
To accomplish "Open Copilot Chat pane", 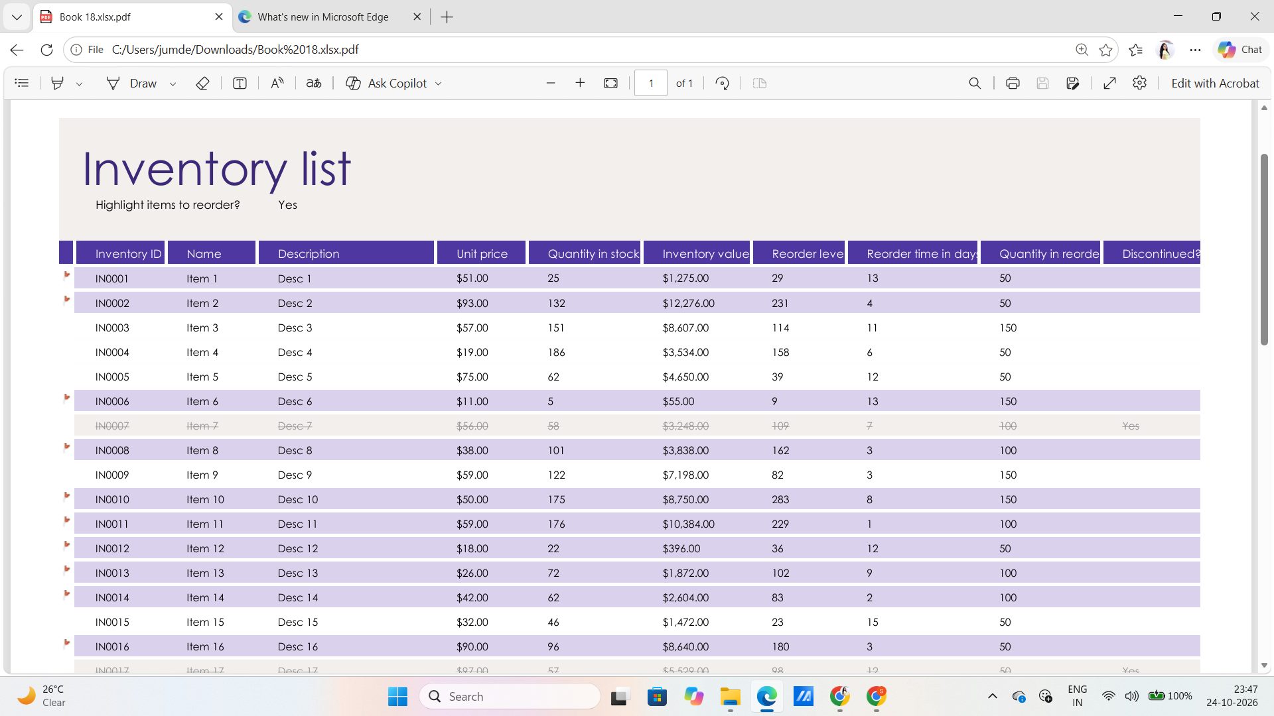I will (x=1240, y=50).
